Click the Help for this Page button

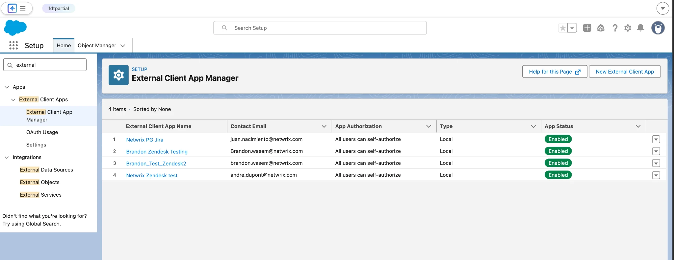pyautogui.click(x=555, y=72)
